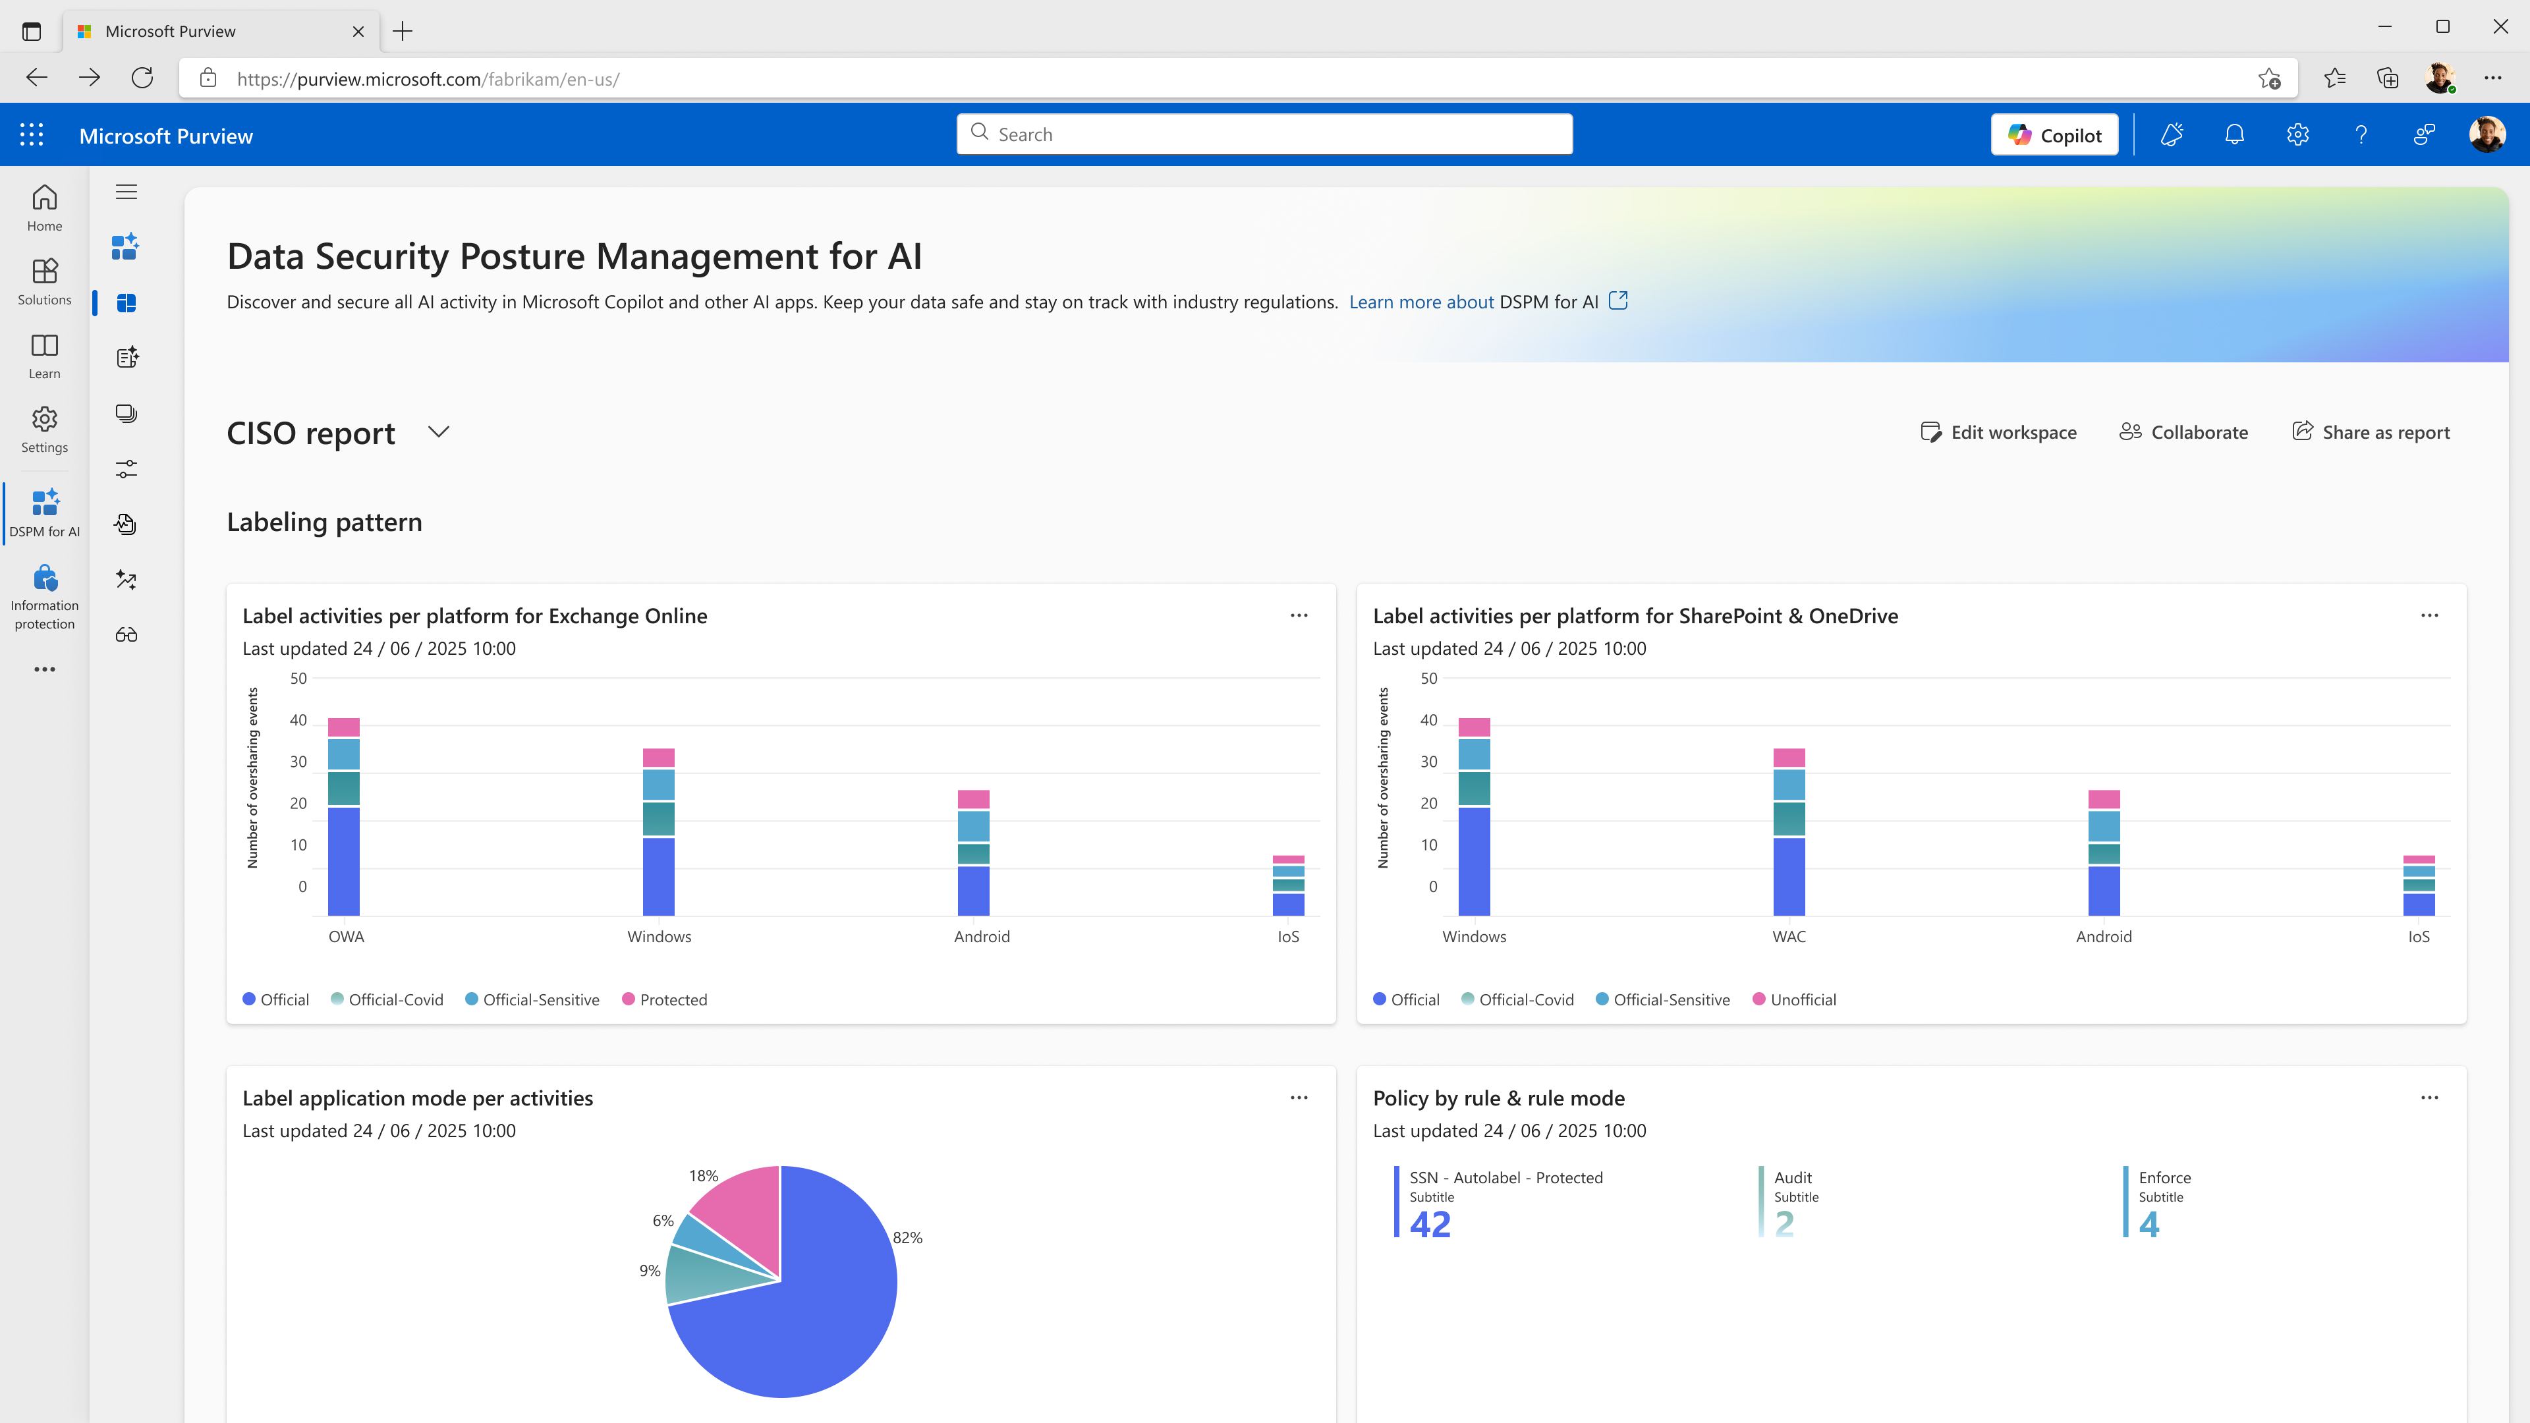Viewport: 2530px width, 1423px height.
Task: Open a new browser tab
Action: pos(403,32)
